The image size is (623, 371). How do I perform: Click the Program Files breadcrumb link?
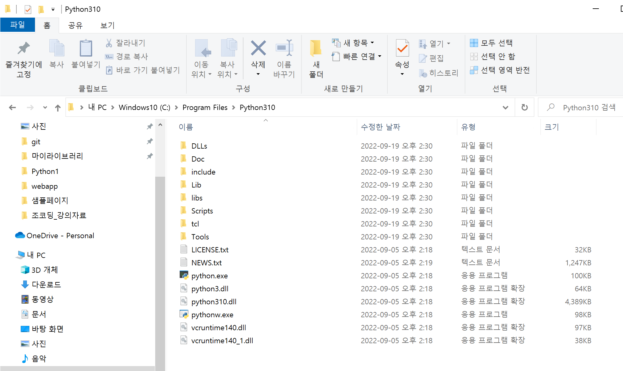[205, 108]
